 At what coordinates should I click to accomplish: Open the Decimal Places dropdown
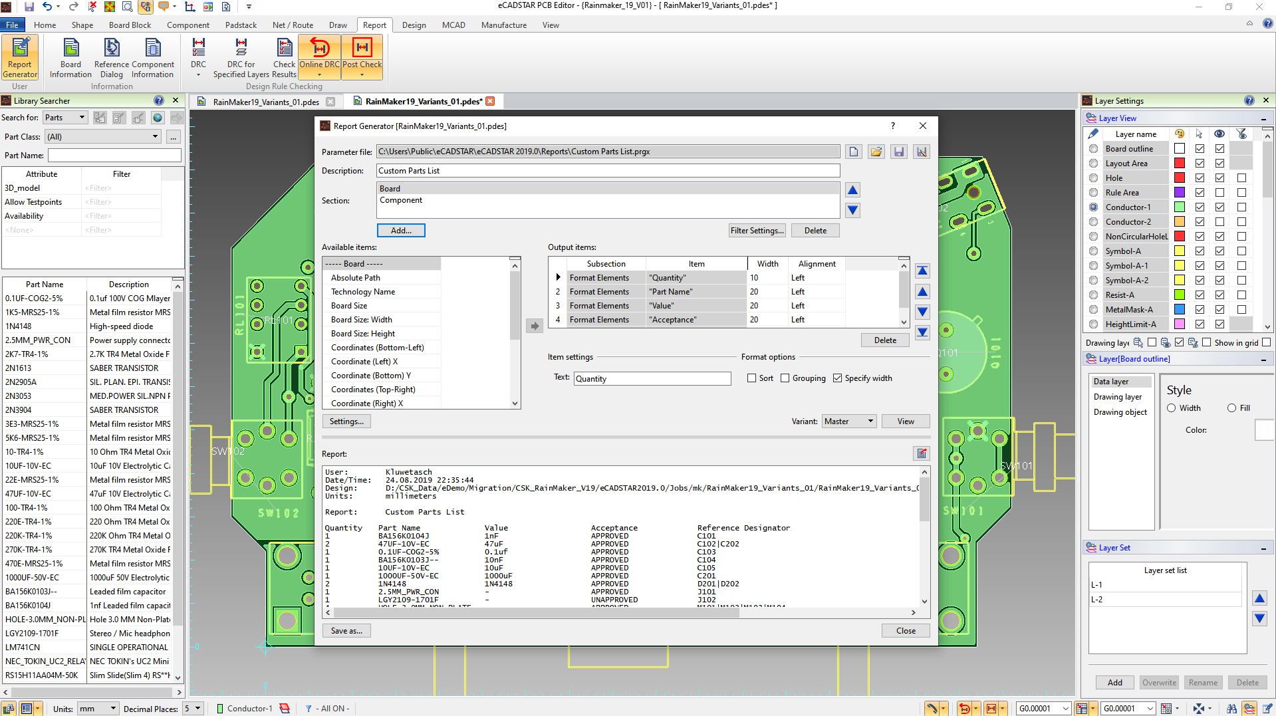coord(193,709)
